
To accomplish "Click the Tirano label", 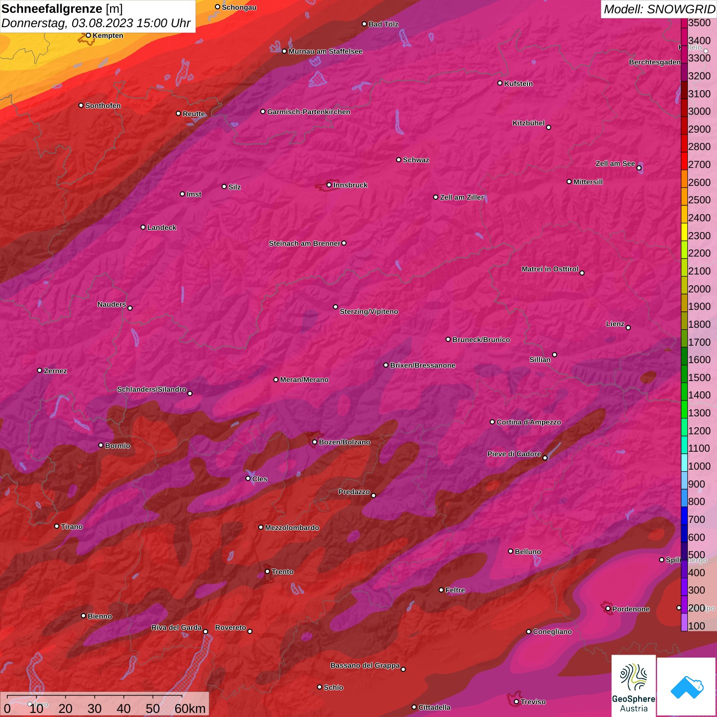I will [72, 526].
